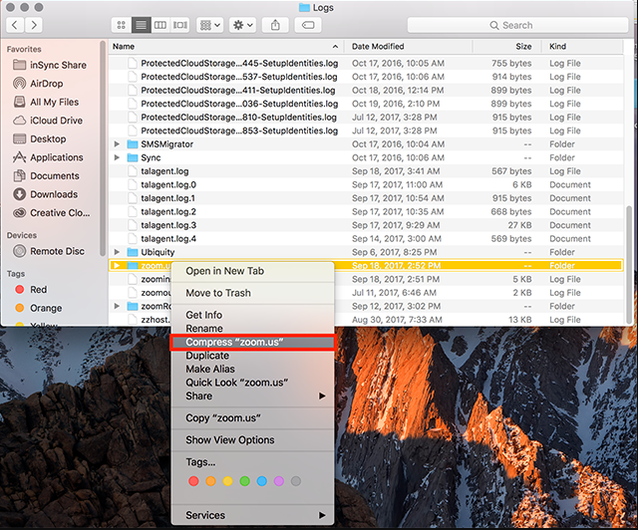This screenshot has width=638, height=530.
Task: Go forward with the right chevron button
Action: point(34,25)
